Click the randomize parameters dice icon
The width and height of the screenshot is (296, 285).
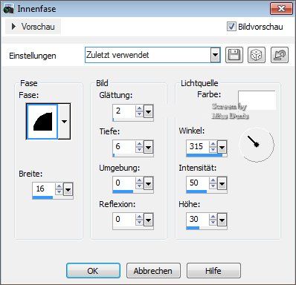tap(257, 55)
